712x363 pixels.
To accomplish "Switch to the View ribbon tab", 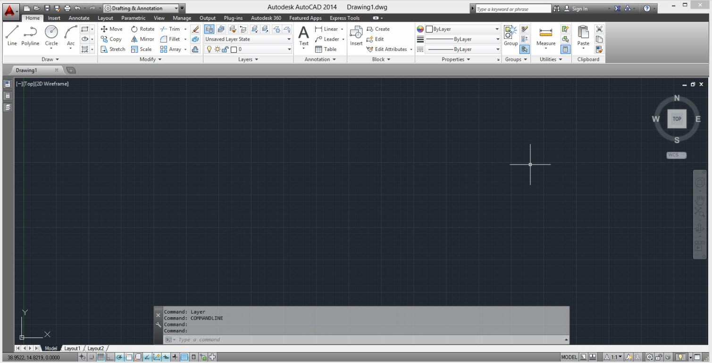I will point(159,18).
